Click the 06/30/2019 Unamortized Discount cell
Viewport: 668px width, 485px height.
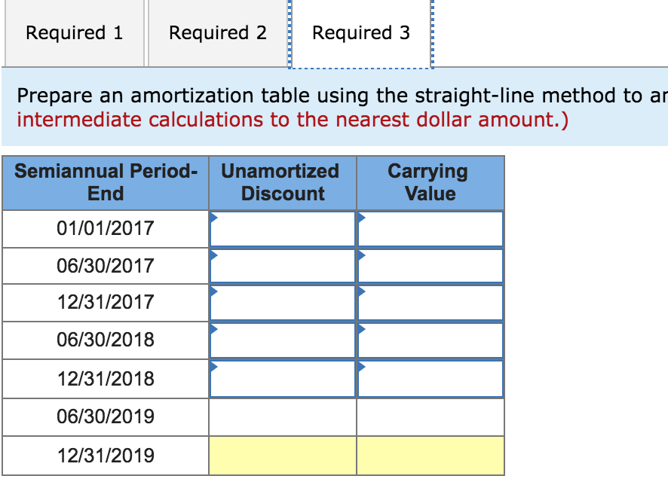[282, 417]
